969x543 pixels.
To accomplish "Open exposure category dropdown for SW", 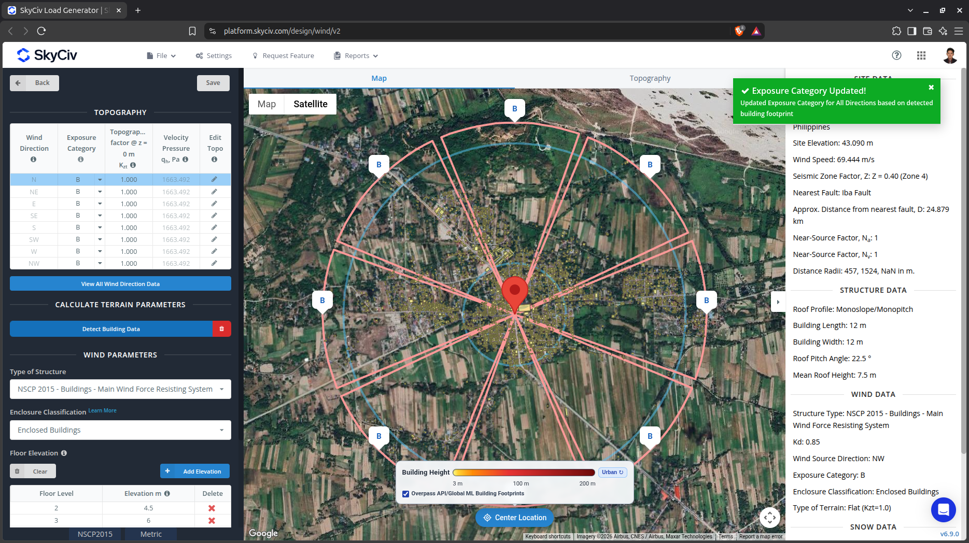I will [100, 239].
